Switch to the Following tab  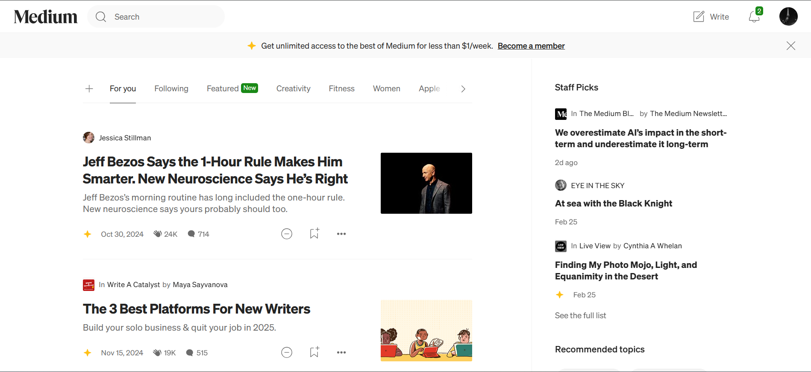click(x=171, y=88)
